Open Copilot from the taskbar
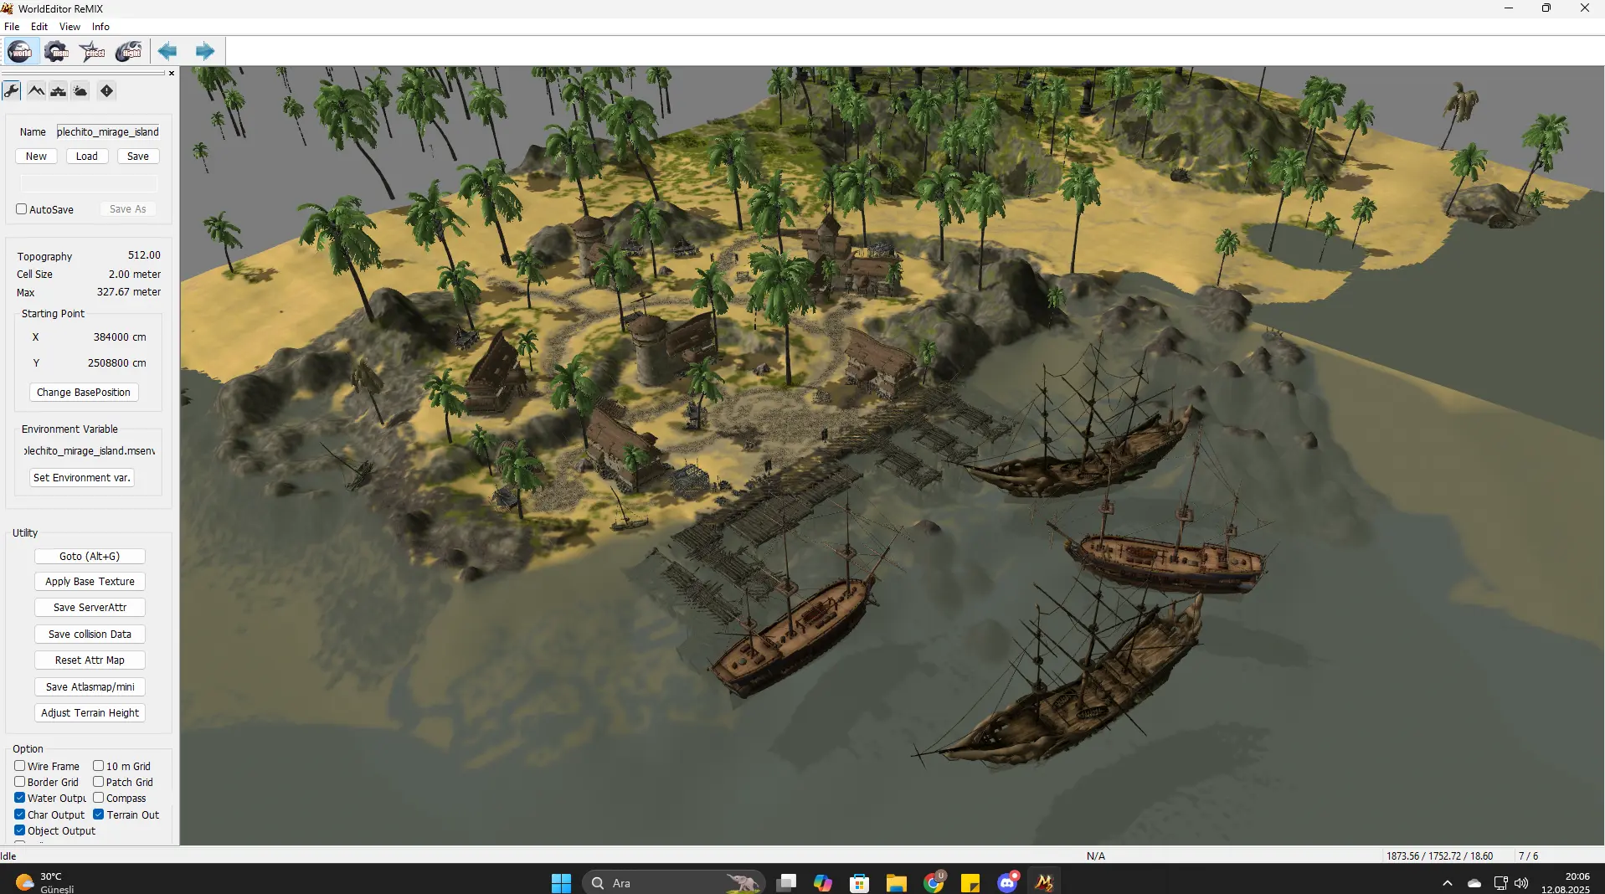 (823, 883)
